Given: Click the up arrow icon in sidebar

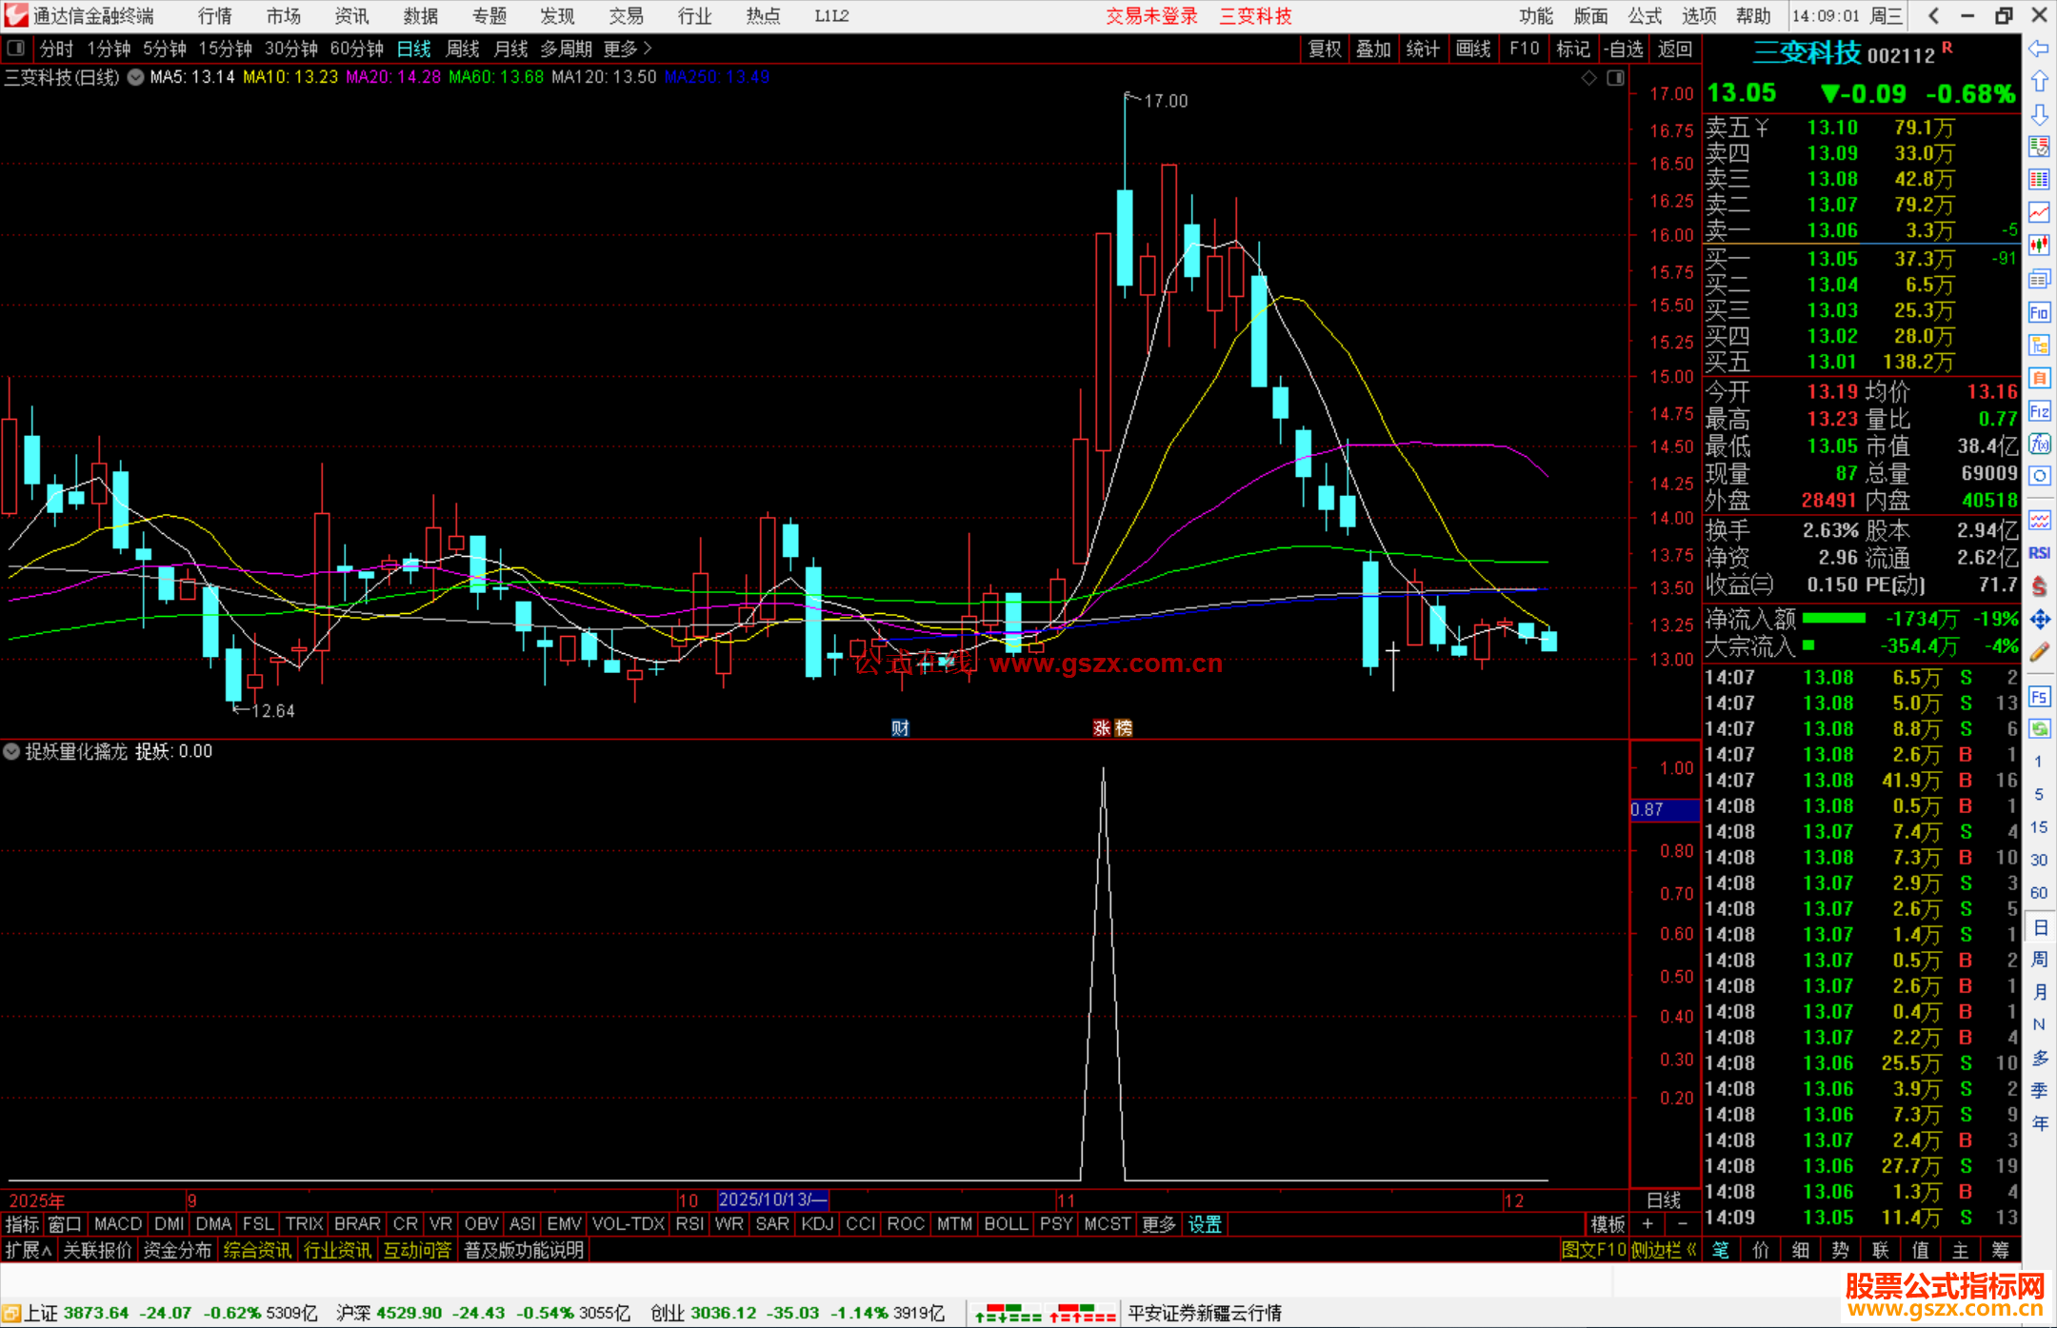Looking at the screenshot, I should point(2039,82).
